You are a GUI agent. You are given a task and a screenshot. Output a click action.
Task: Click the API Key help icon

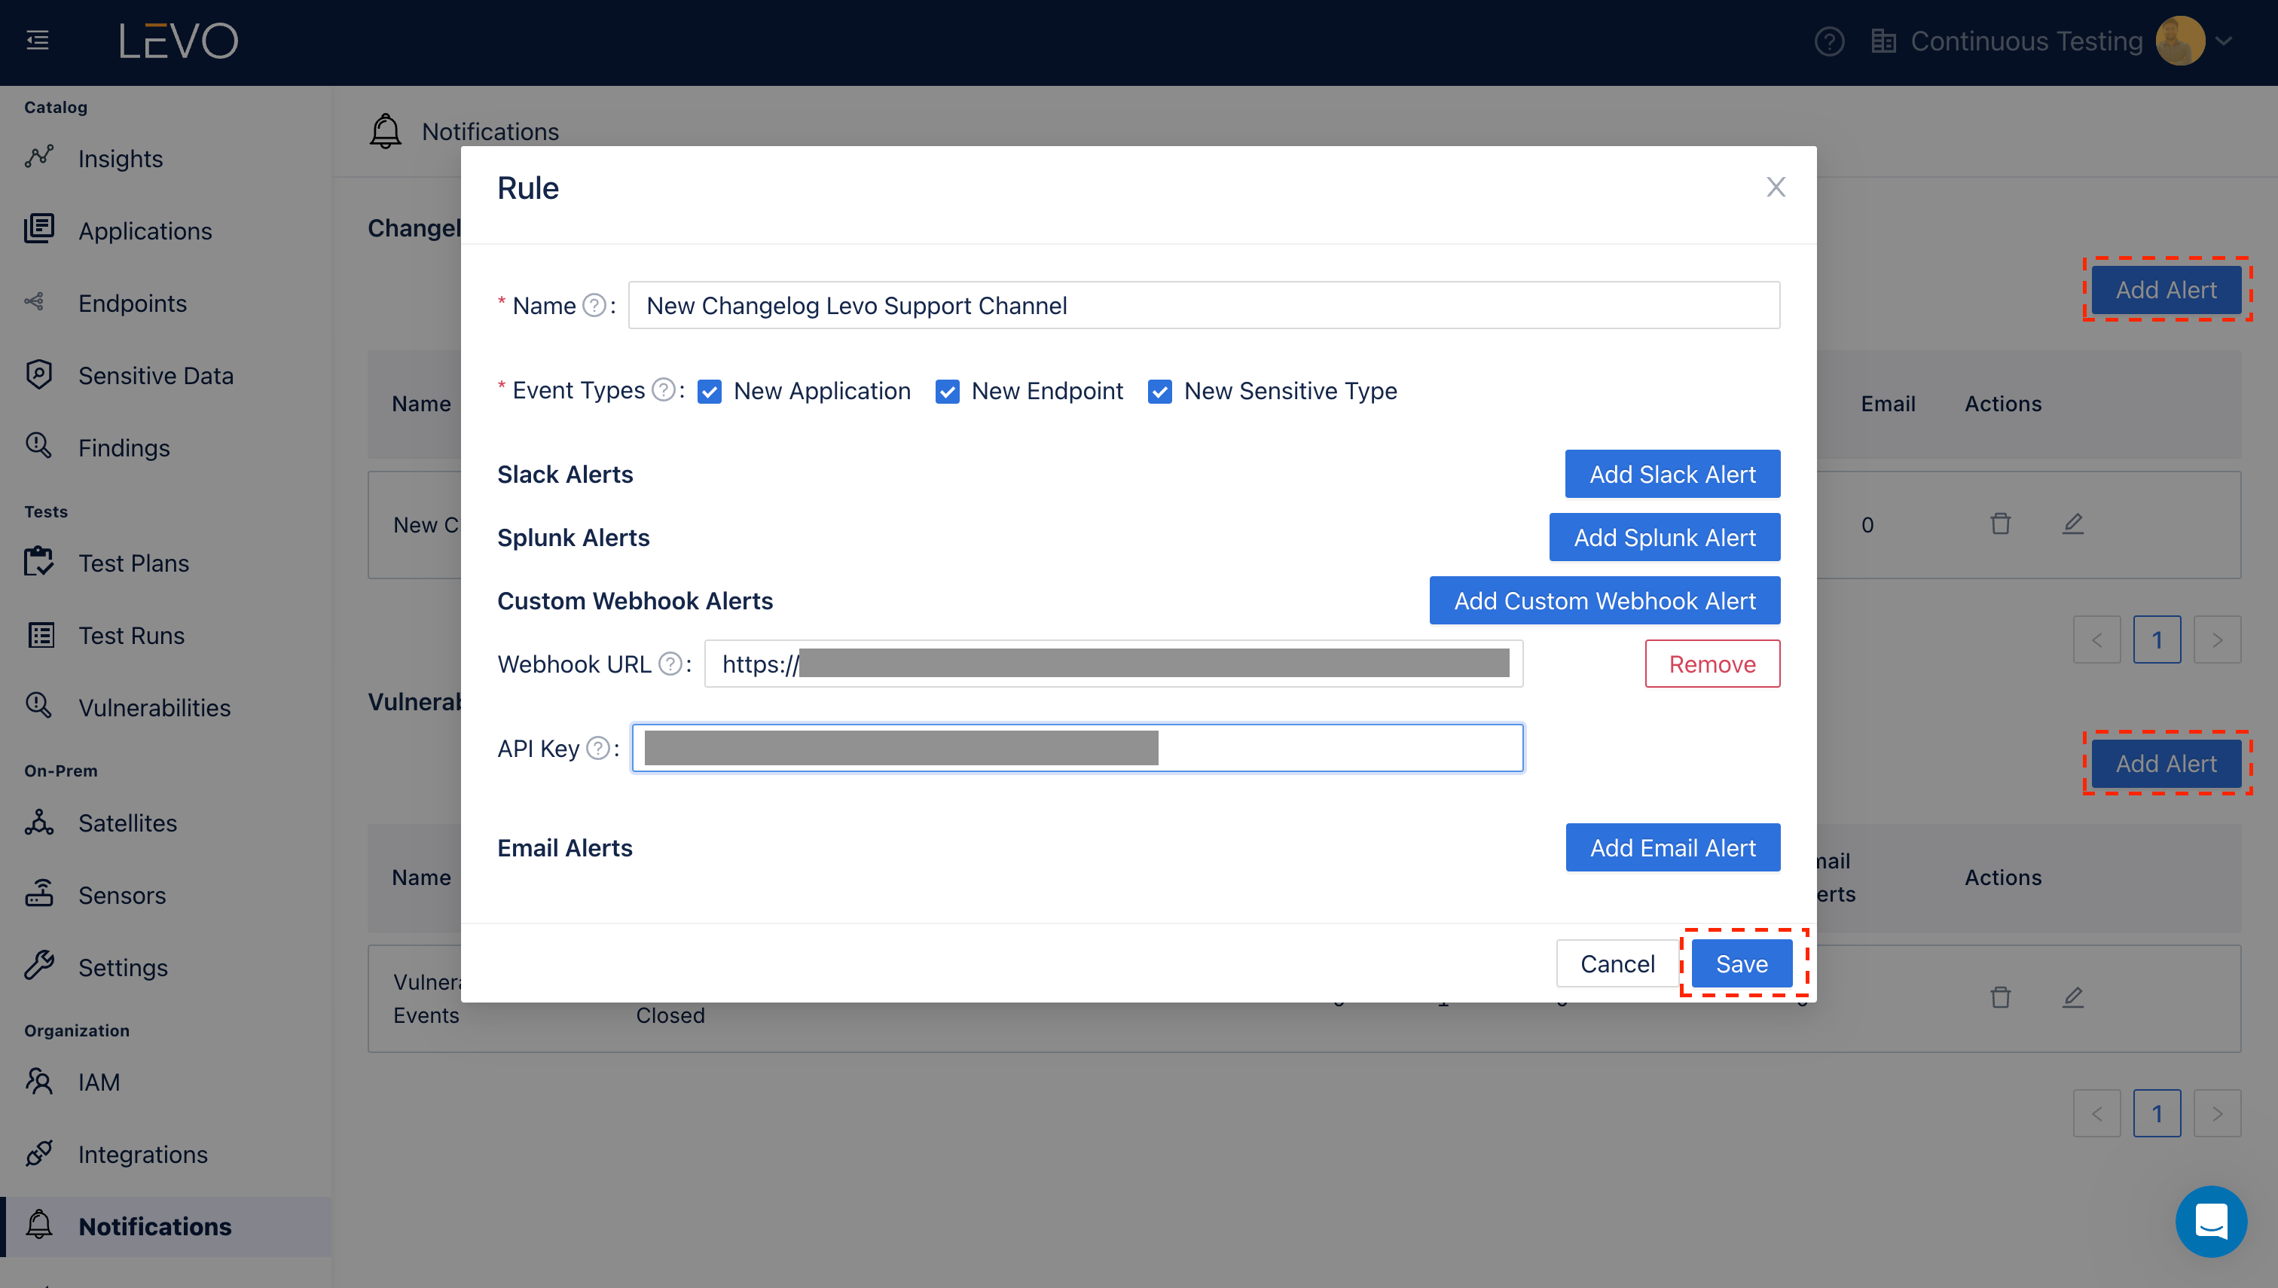[598, 749]
